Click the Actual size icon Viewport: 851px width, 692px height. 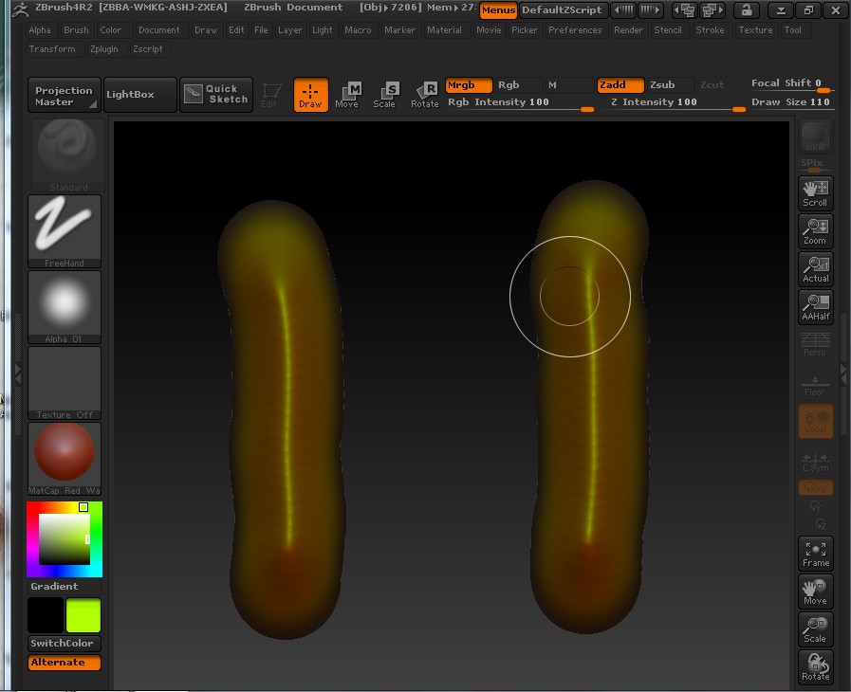click(x=815, y=268)
